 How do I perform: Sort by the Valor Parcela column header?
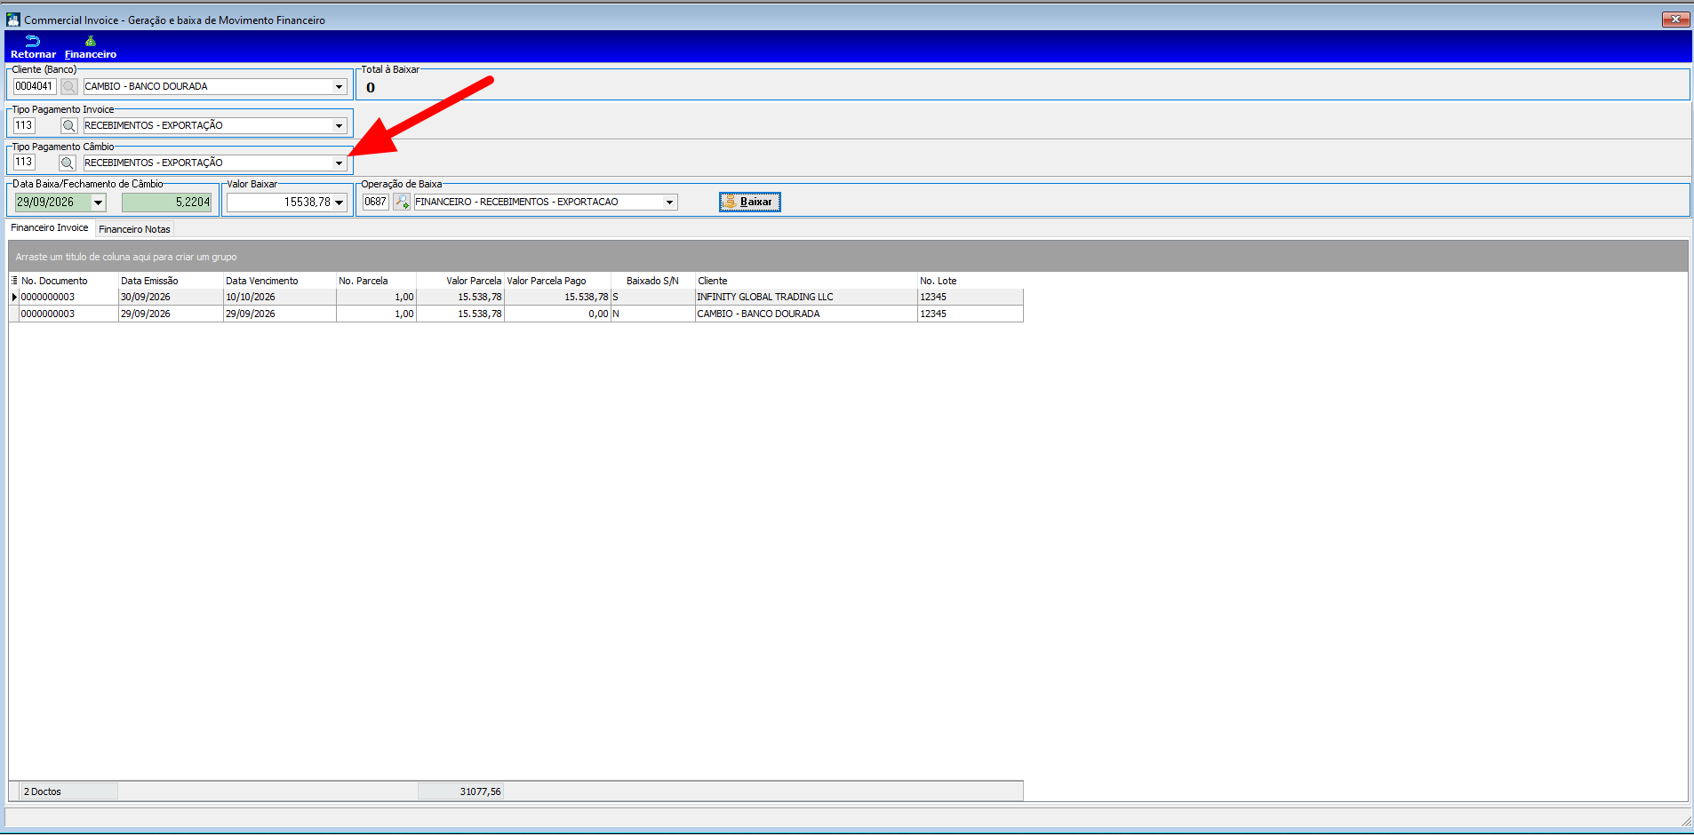(460, 281)
